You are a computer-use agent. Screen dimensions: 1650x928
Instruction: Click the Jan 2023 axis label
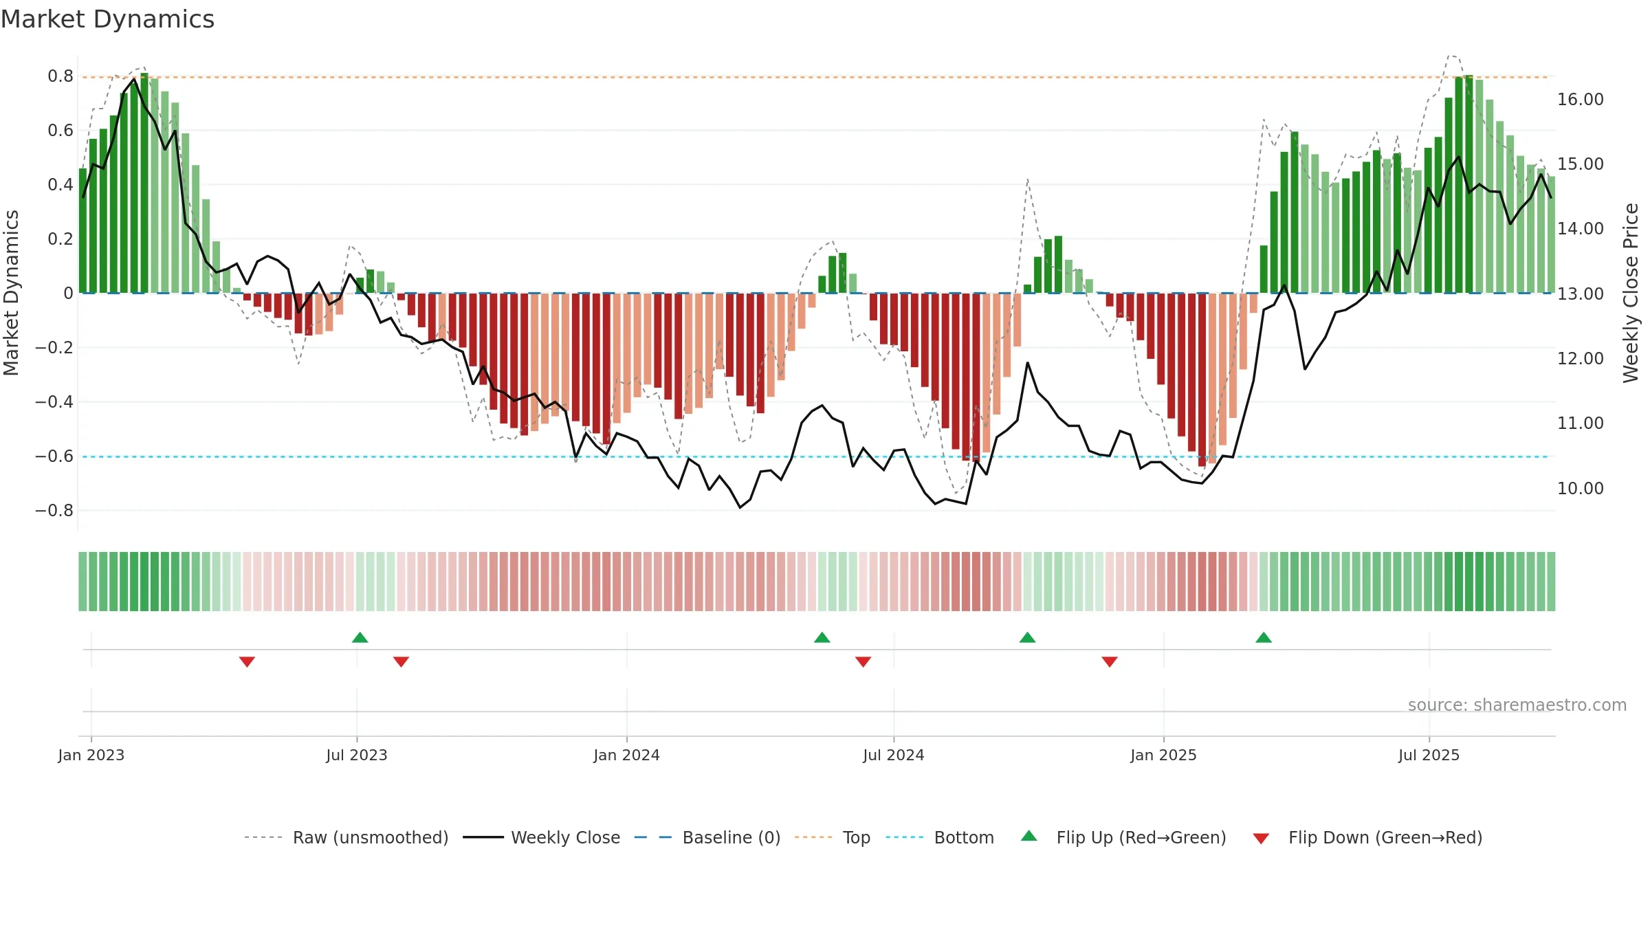pyautogui.click(x=91, y=755)
